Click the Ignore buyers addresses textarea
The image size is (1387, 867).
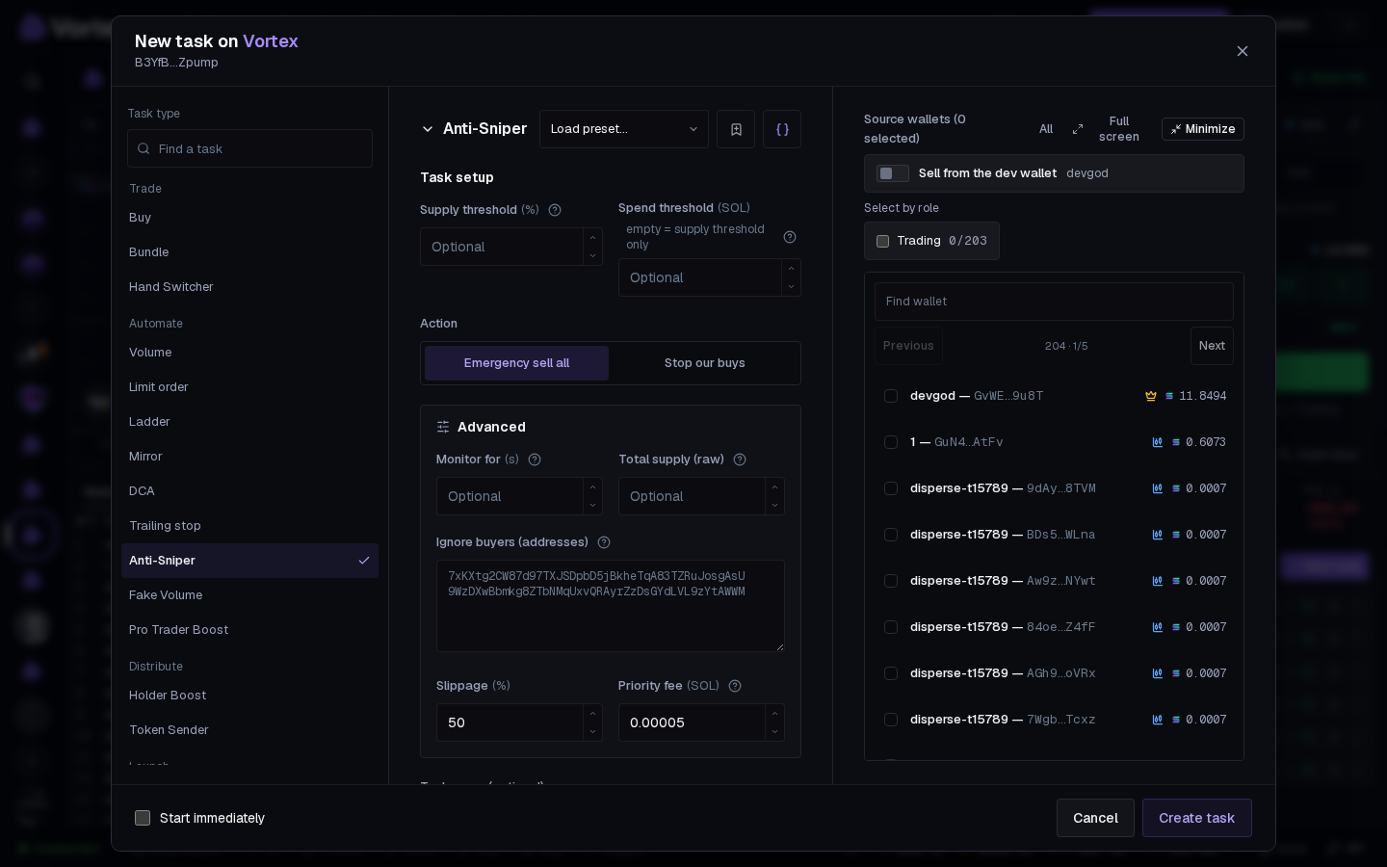tap(611, 606)
